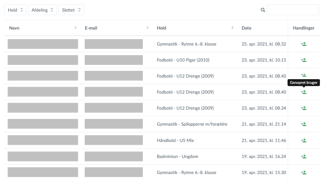This screenshot has height=180, width=324.
Task: Restore the Badminton Ungdom user
Action: 304,156
